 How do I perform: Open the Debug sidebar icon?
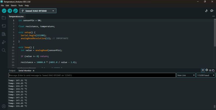(4, 42)
